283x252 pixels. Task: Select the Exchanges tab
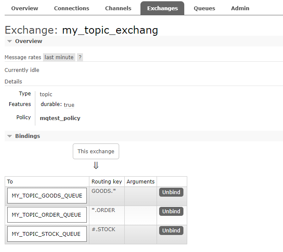tap(162, 8)
